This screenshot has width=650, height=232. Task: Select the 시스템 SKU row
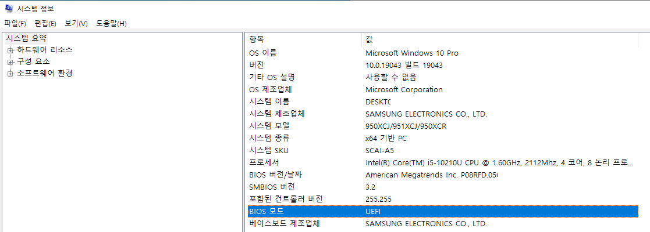[x=443, y=150]
